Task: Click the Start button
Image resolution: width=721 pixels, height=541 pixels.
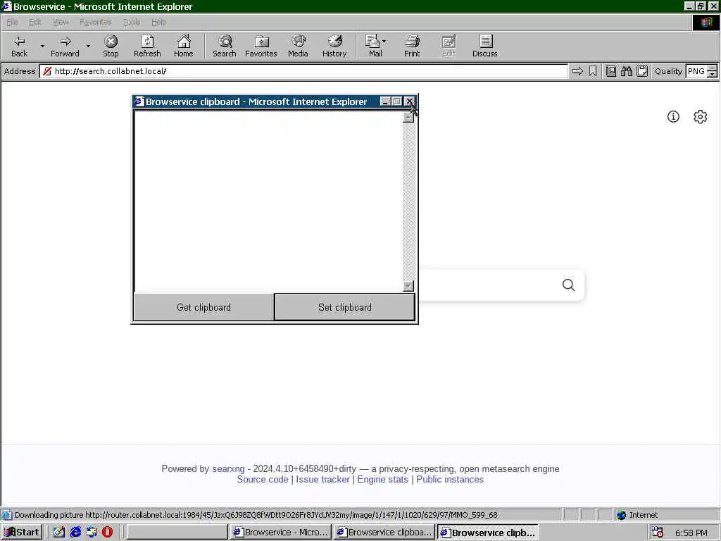Action: [x=22, y=533]
